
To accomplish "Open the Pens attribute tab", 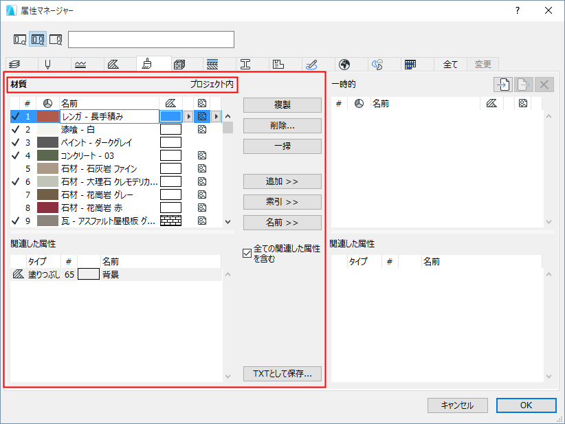I will (47, 65).
